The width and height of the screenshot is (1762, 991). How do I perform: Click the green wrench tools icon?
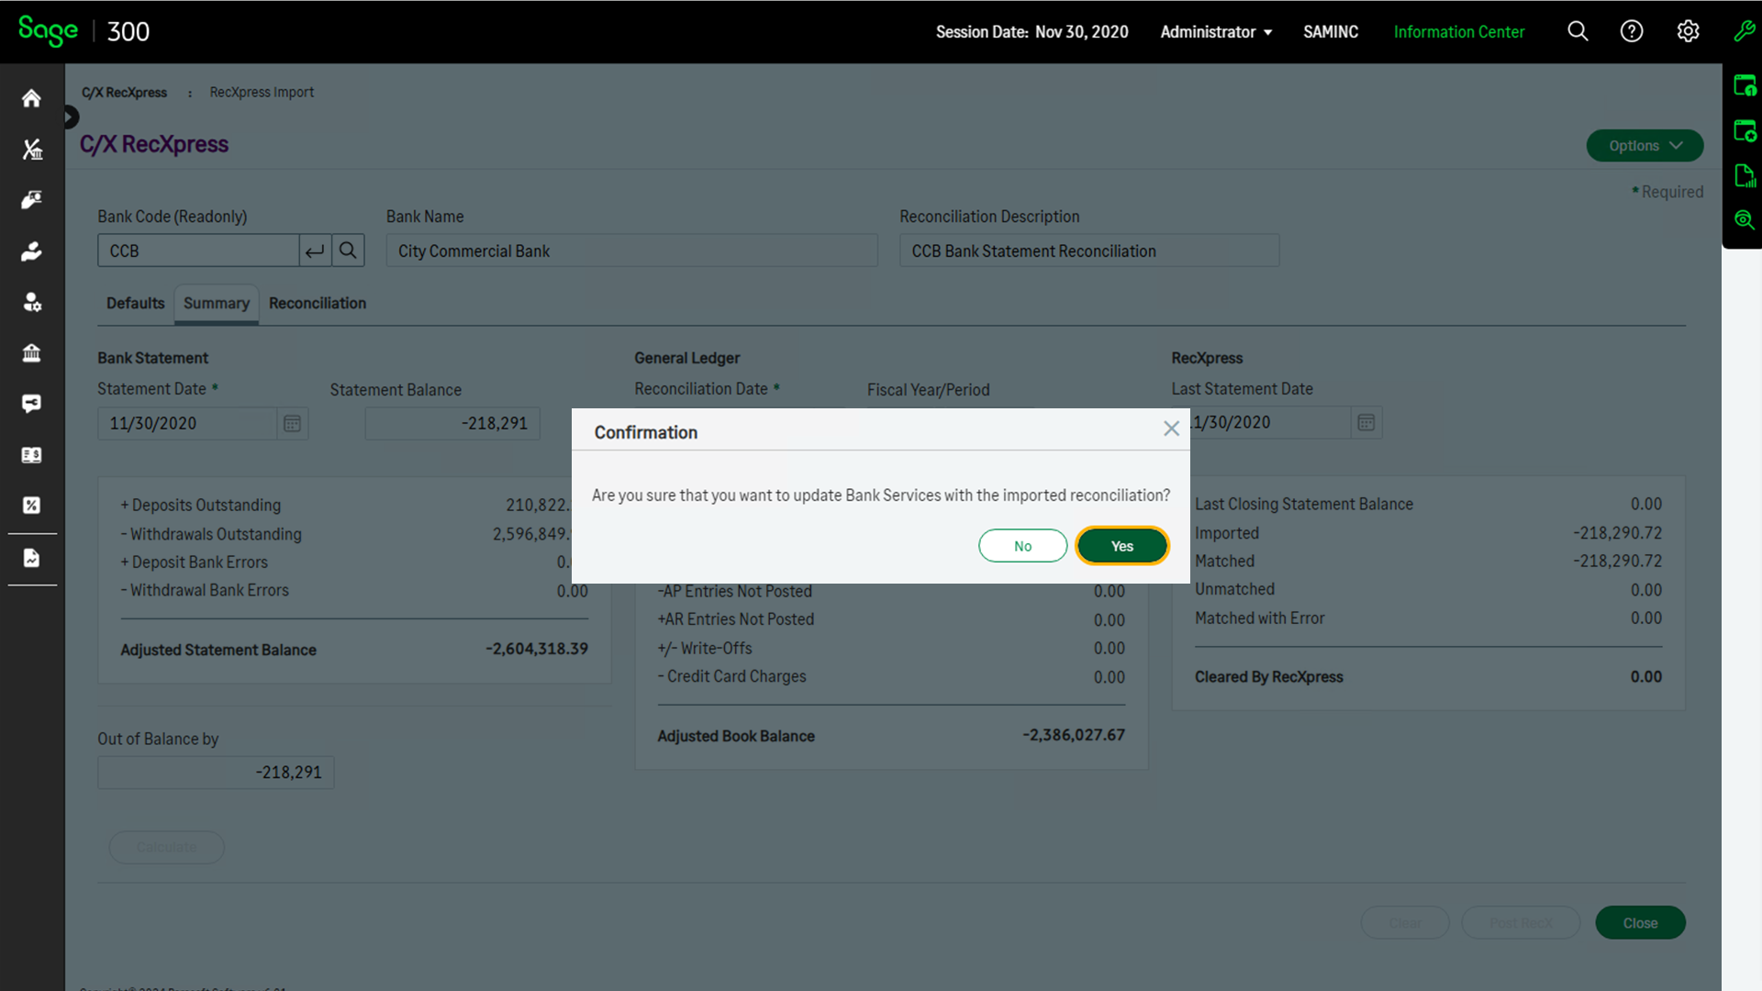pyautogui.click(x=1744, y=32)
